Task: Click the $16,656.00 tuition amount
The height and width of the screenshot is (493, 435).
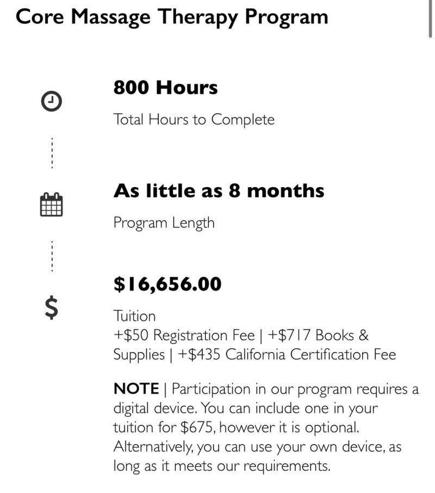Action: click(167, 284)
